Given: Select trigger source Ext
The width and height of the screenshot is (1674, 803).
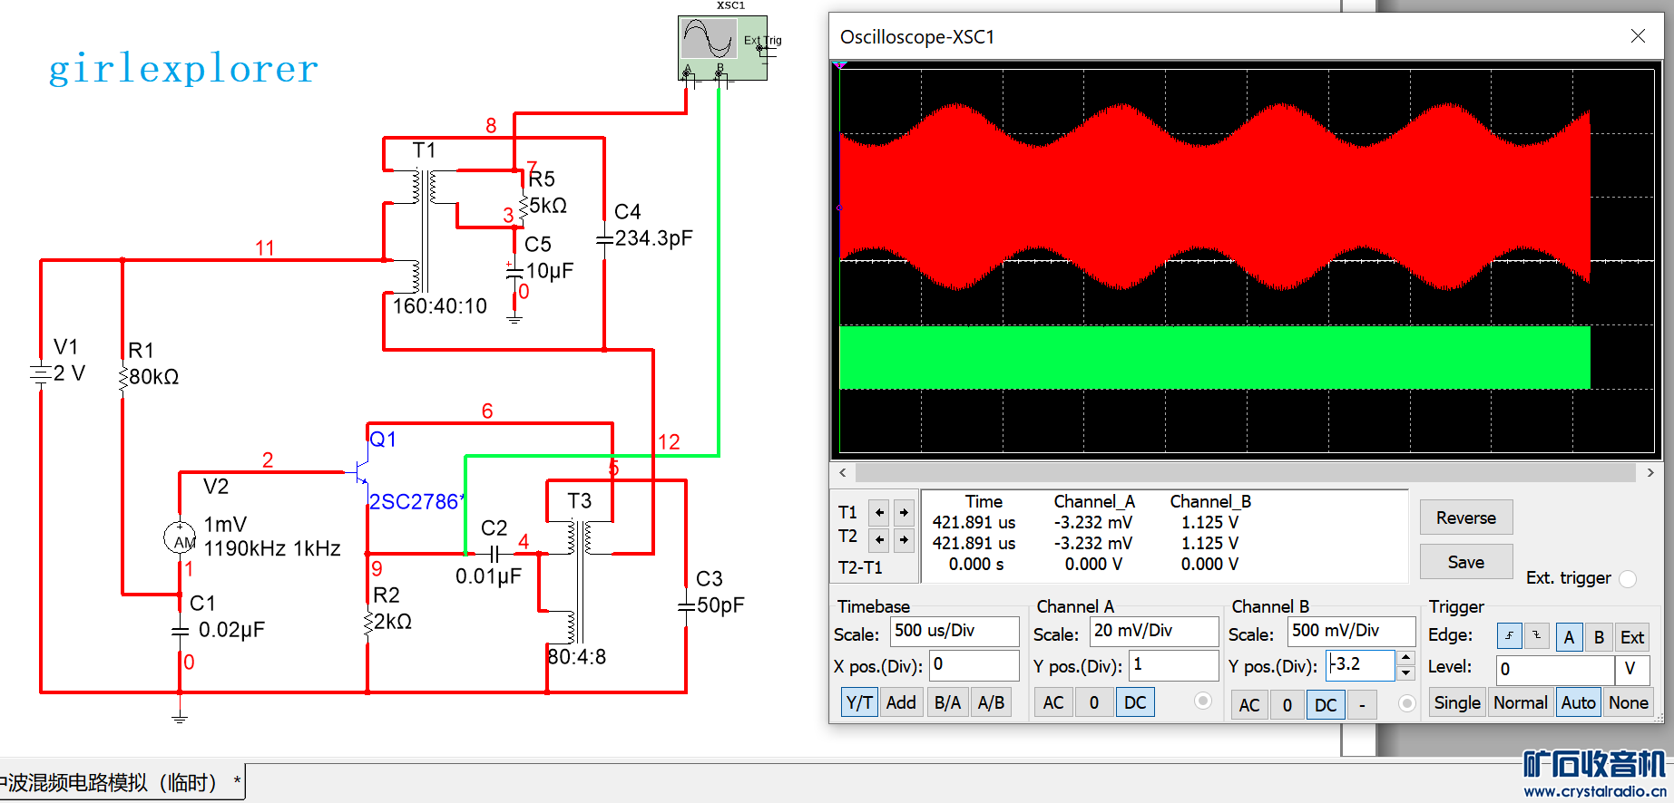Looking at the screenshot, I should (1632, 637).
